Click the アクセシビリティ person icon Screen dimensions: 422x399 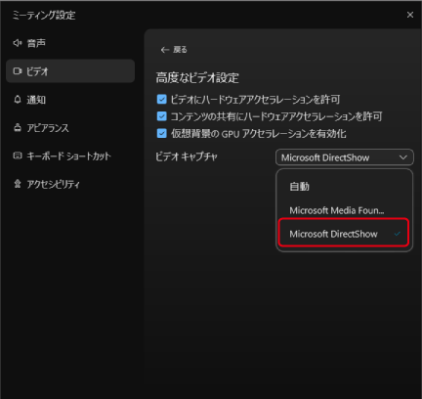coord(18,184)
